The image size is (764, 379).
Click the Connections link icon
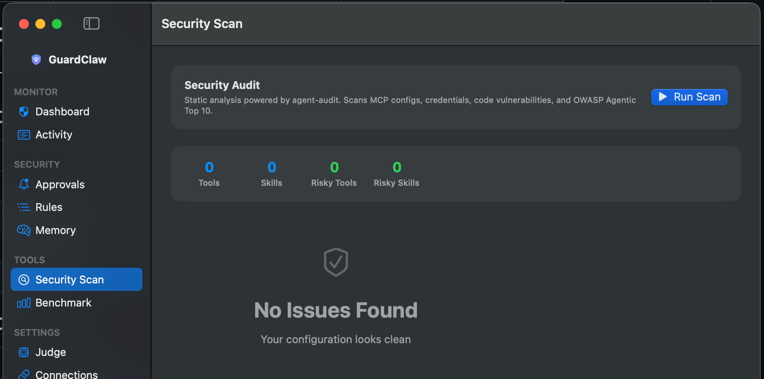23,374
